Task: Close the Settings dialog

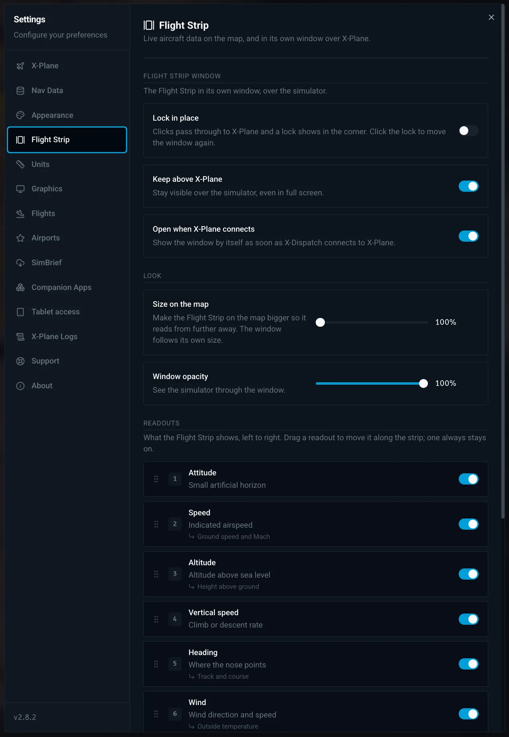Action: coord(491,17)
